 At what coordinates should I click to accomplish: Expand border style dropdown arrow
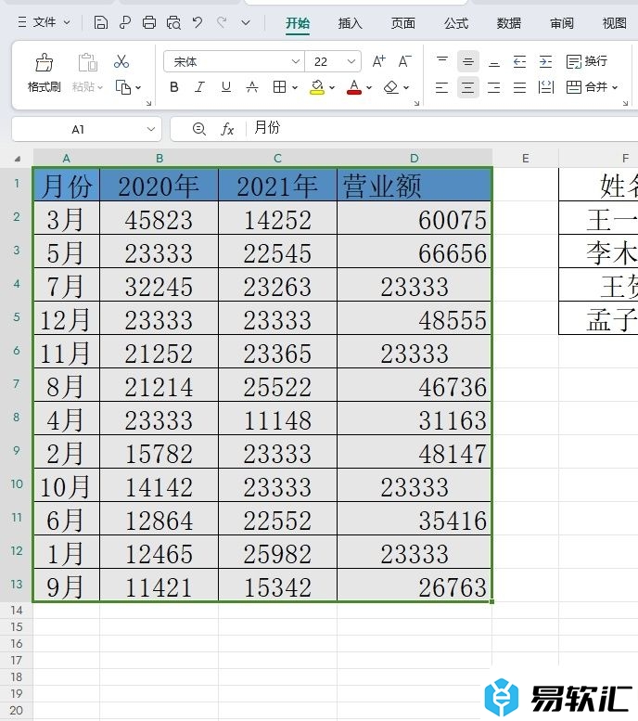coord(295,87)
